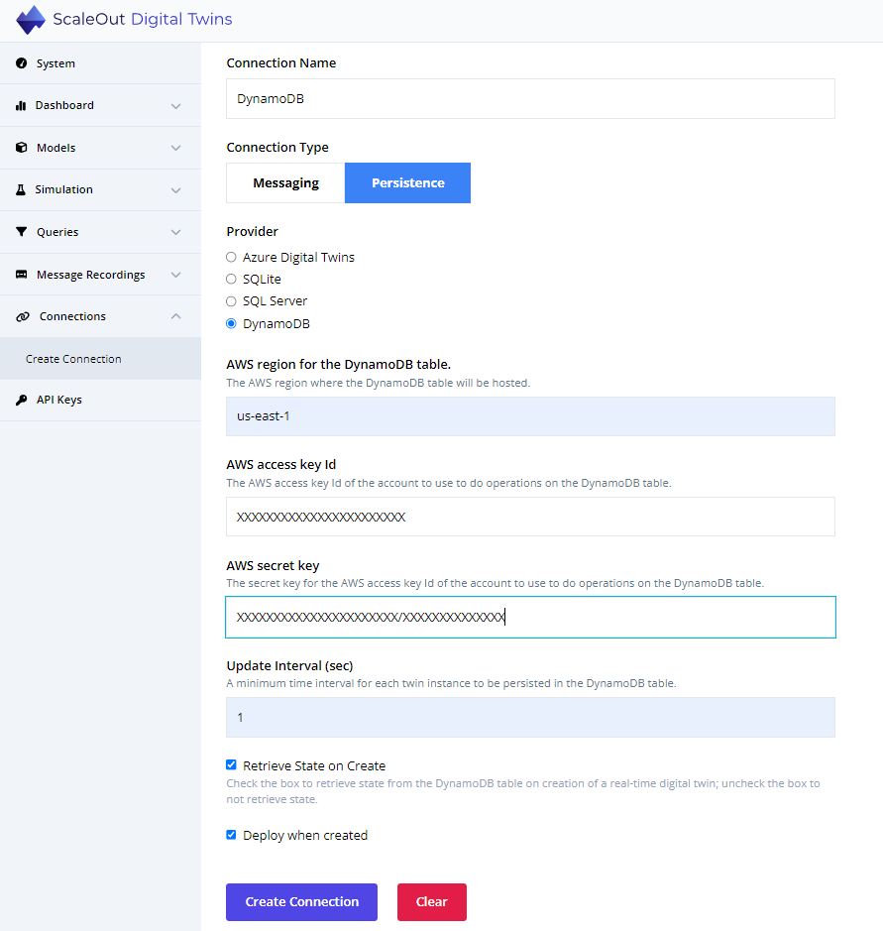The width and height of the screenshot is (883, 931).
Task: Click the API Keys key icon
Action: click(x=22, y=400)
